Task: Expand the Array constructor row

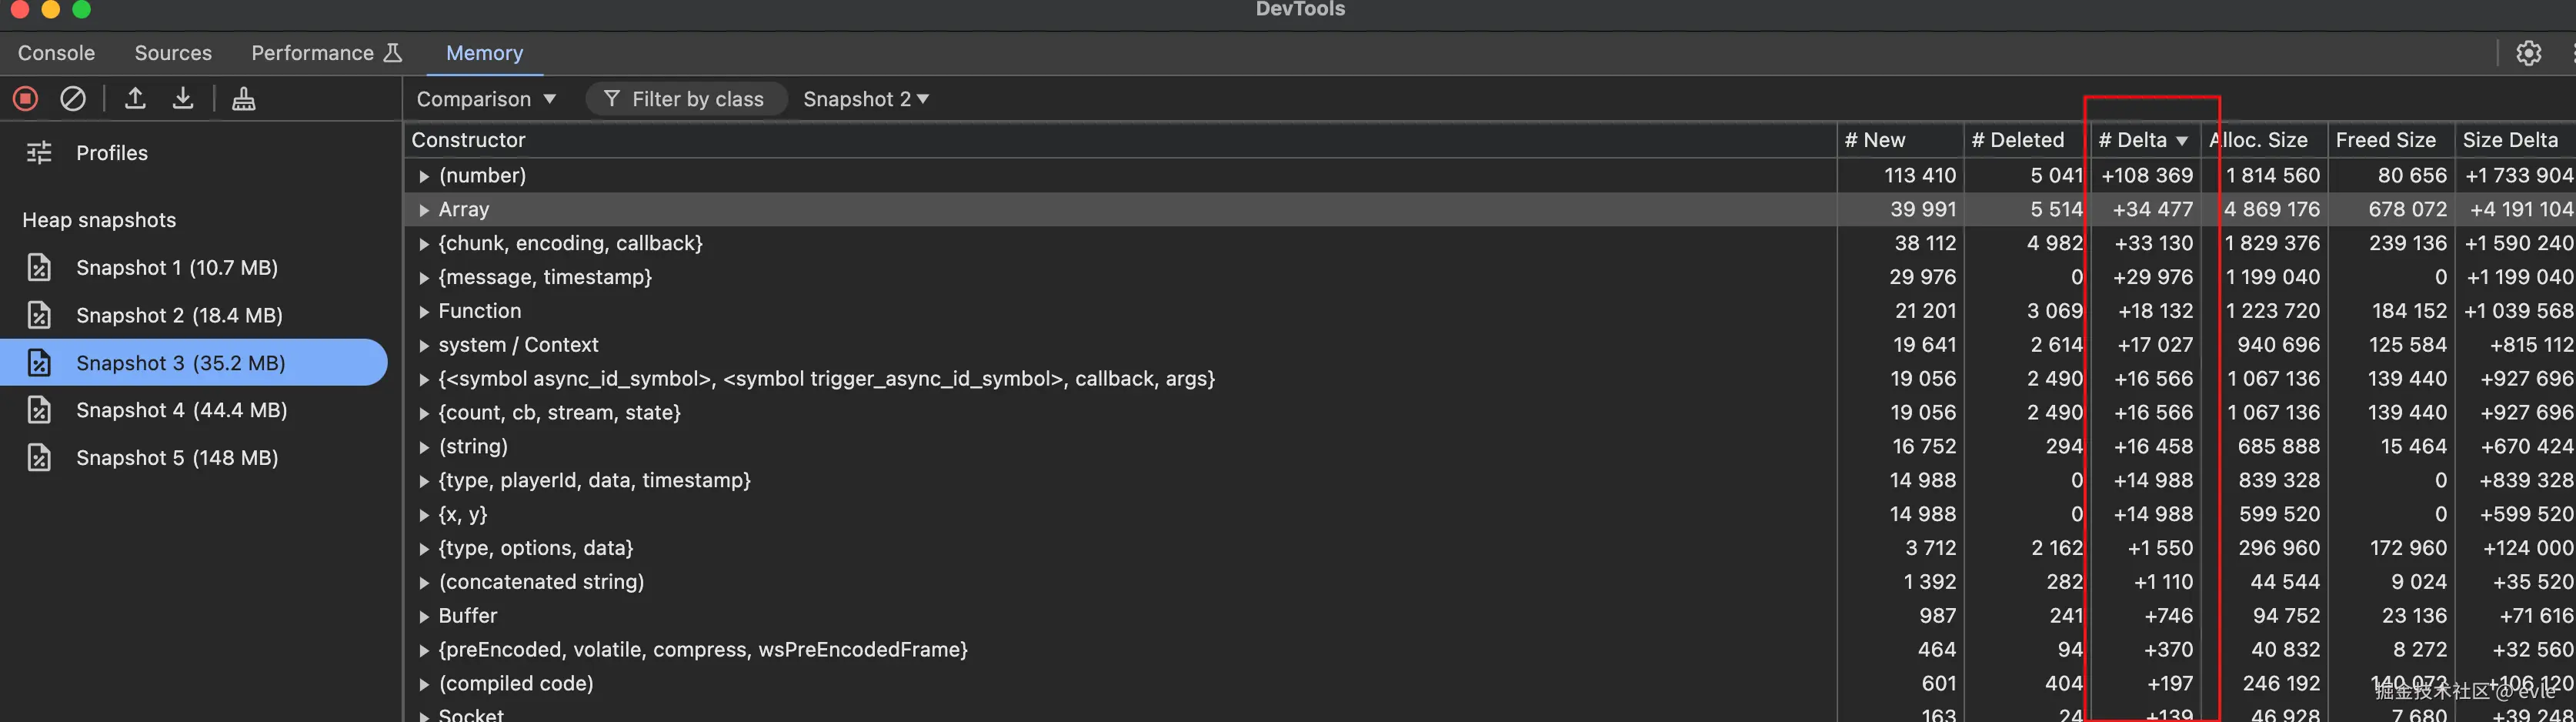Action: 424,210
